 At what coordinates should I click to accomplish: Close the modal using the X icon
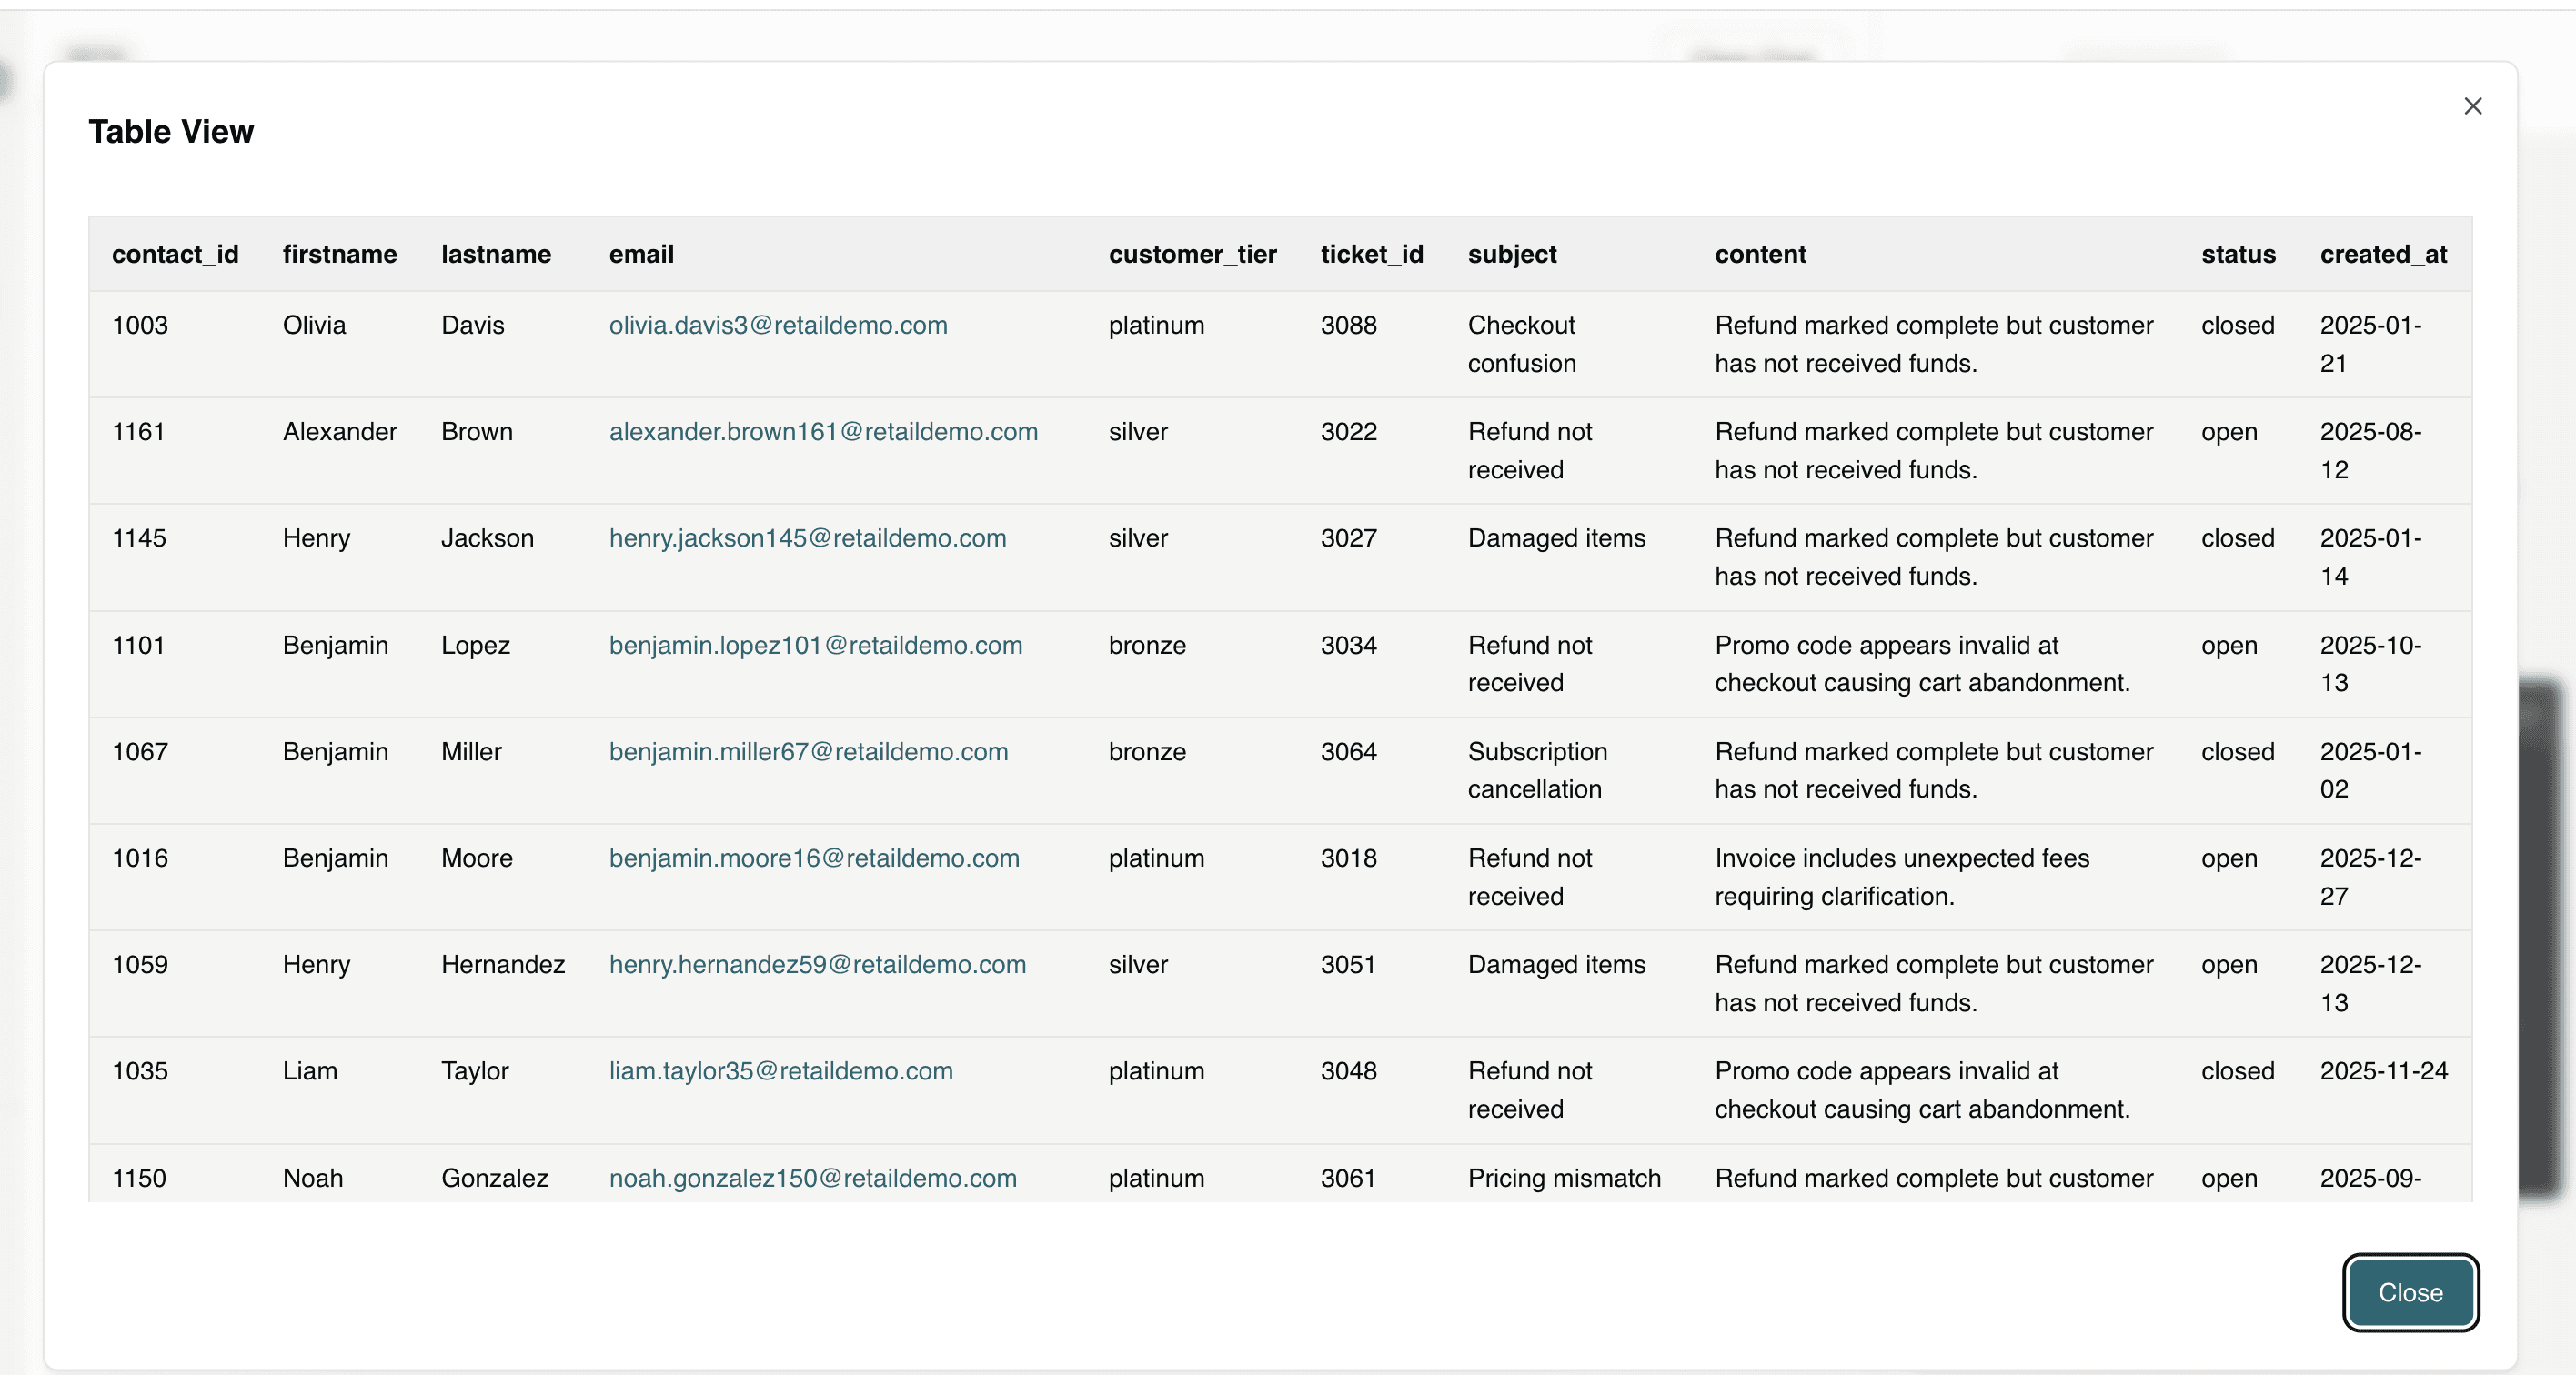click(2472, 106)
